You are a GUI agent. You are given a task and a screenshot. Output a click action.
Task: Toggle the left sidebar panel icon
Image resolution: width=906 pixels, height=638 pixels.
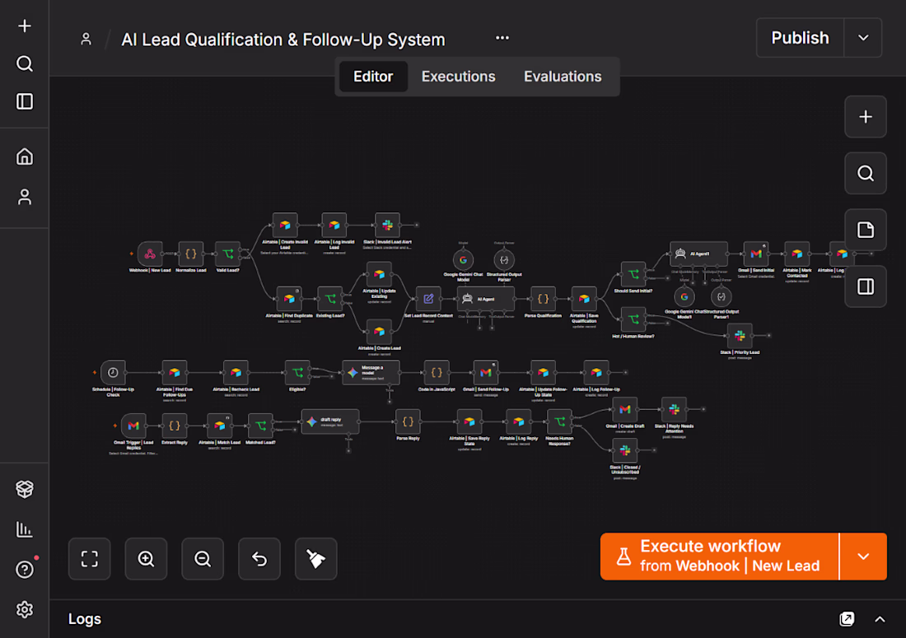[24, 101]
